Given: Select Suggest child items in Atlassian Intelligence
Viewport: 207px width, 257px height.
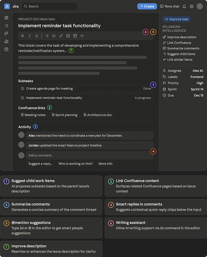Looking at the screenshot, I should 179,54.
